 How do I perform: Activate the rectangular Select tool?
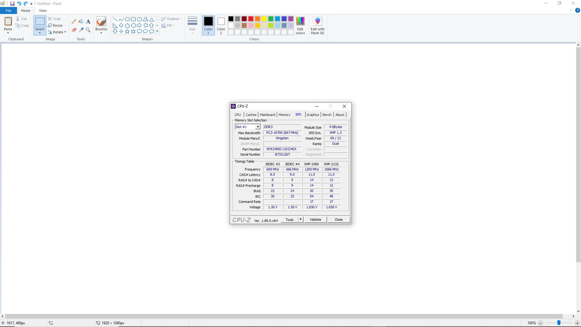40,21
